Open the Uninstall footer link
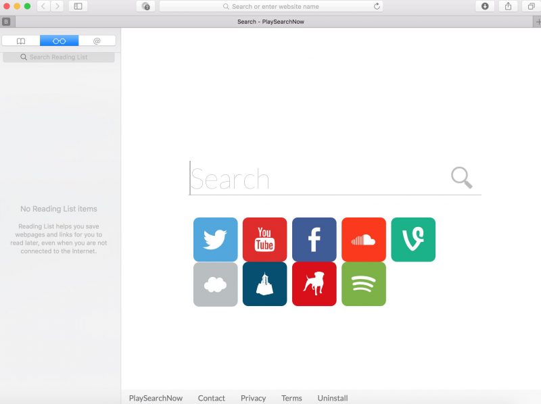 [333, 398]
